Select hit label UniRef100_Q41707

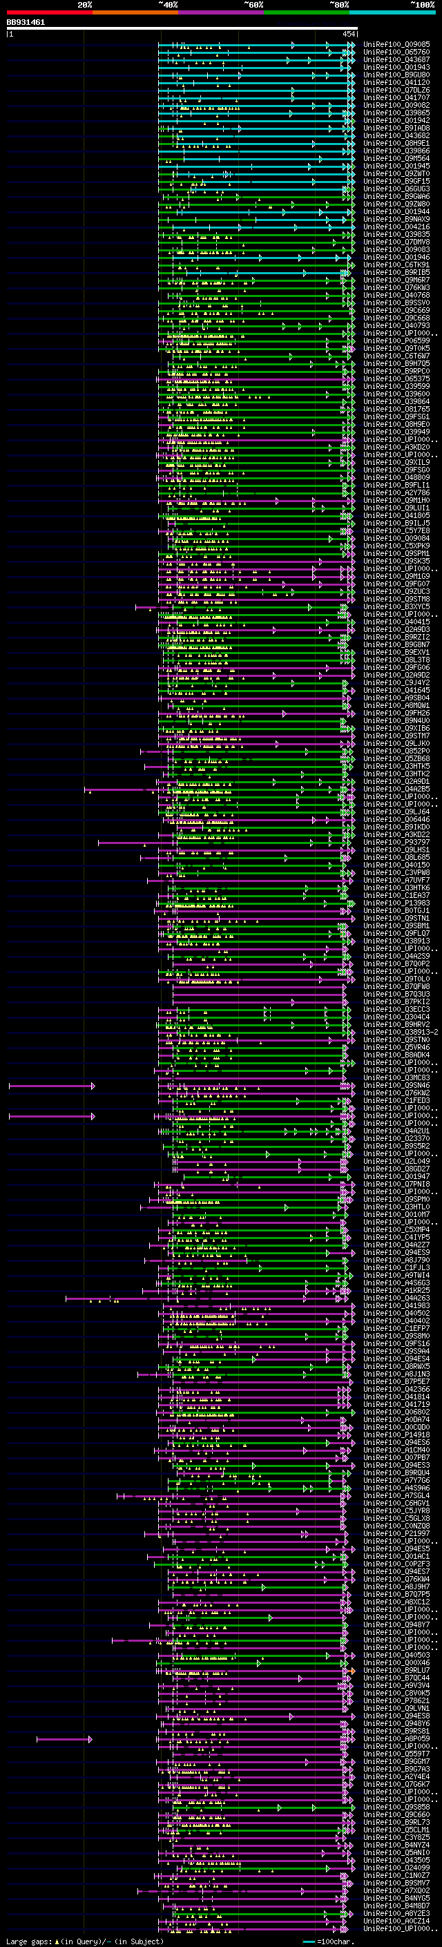point(396,97)
